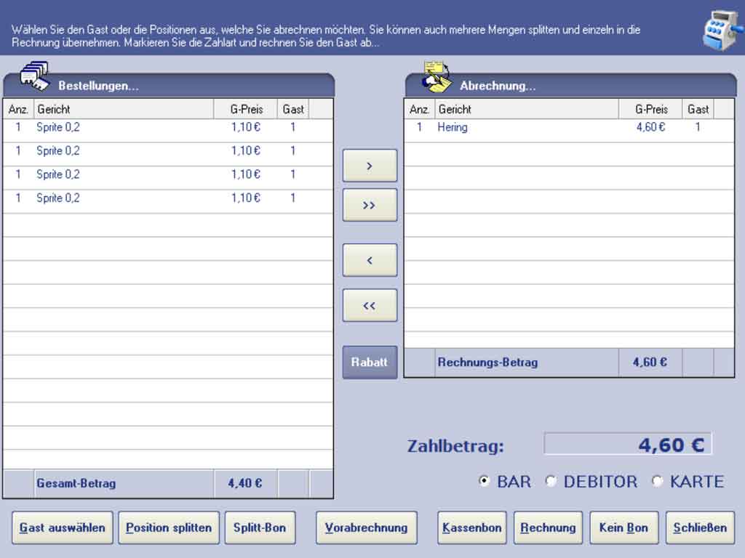Click the Abrechnung notepad icon
This screenshot has width=745, height=558.
[437, 76]
